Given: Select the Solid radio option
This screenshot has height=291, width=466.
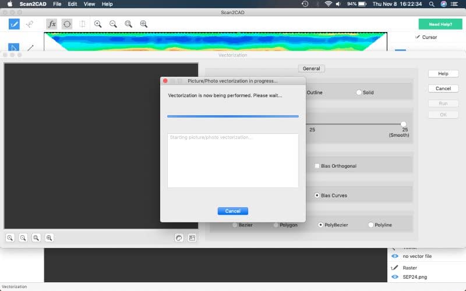Looking at the screenshot, I should coord(359,93).
